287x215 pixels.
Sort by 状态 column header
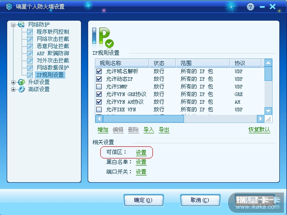[162, 63]
